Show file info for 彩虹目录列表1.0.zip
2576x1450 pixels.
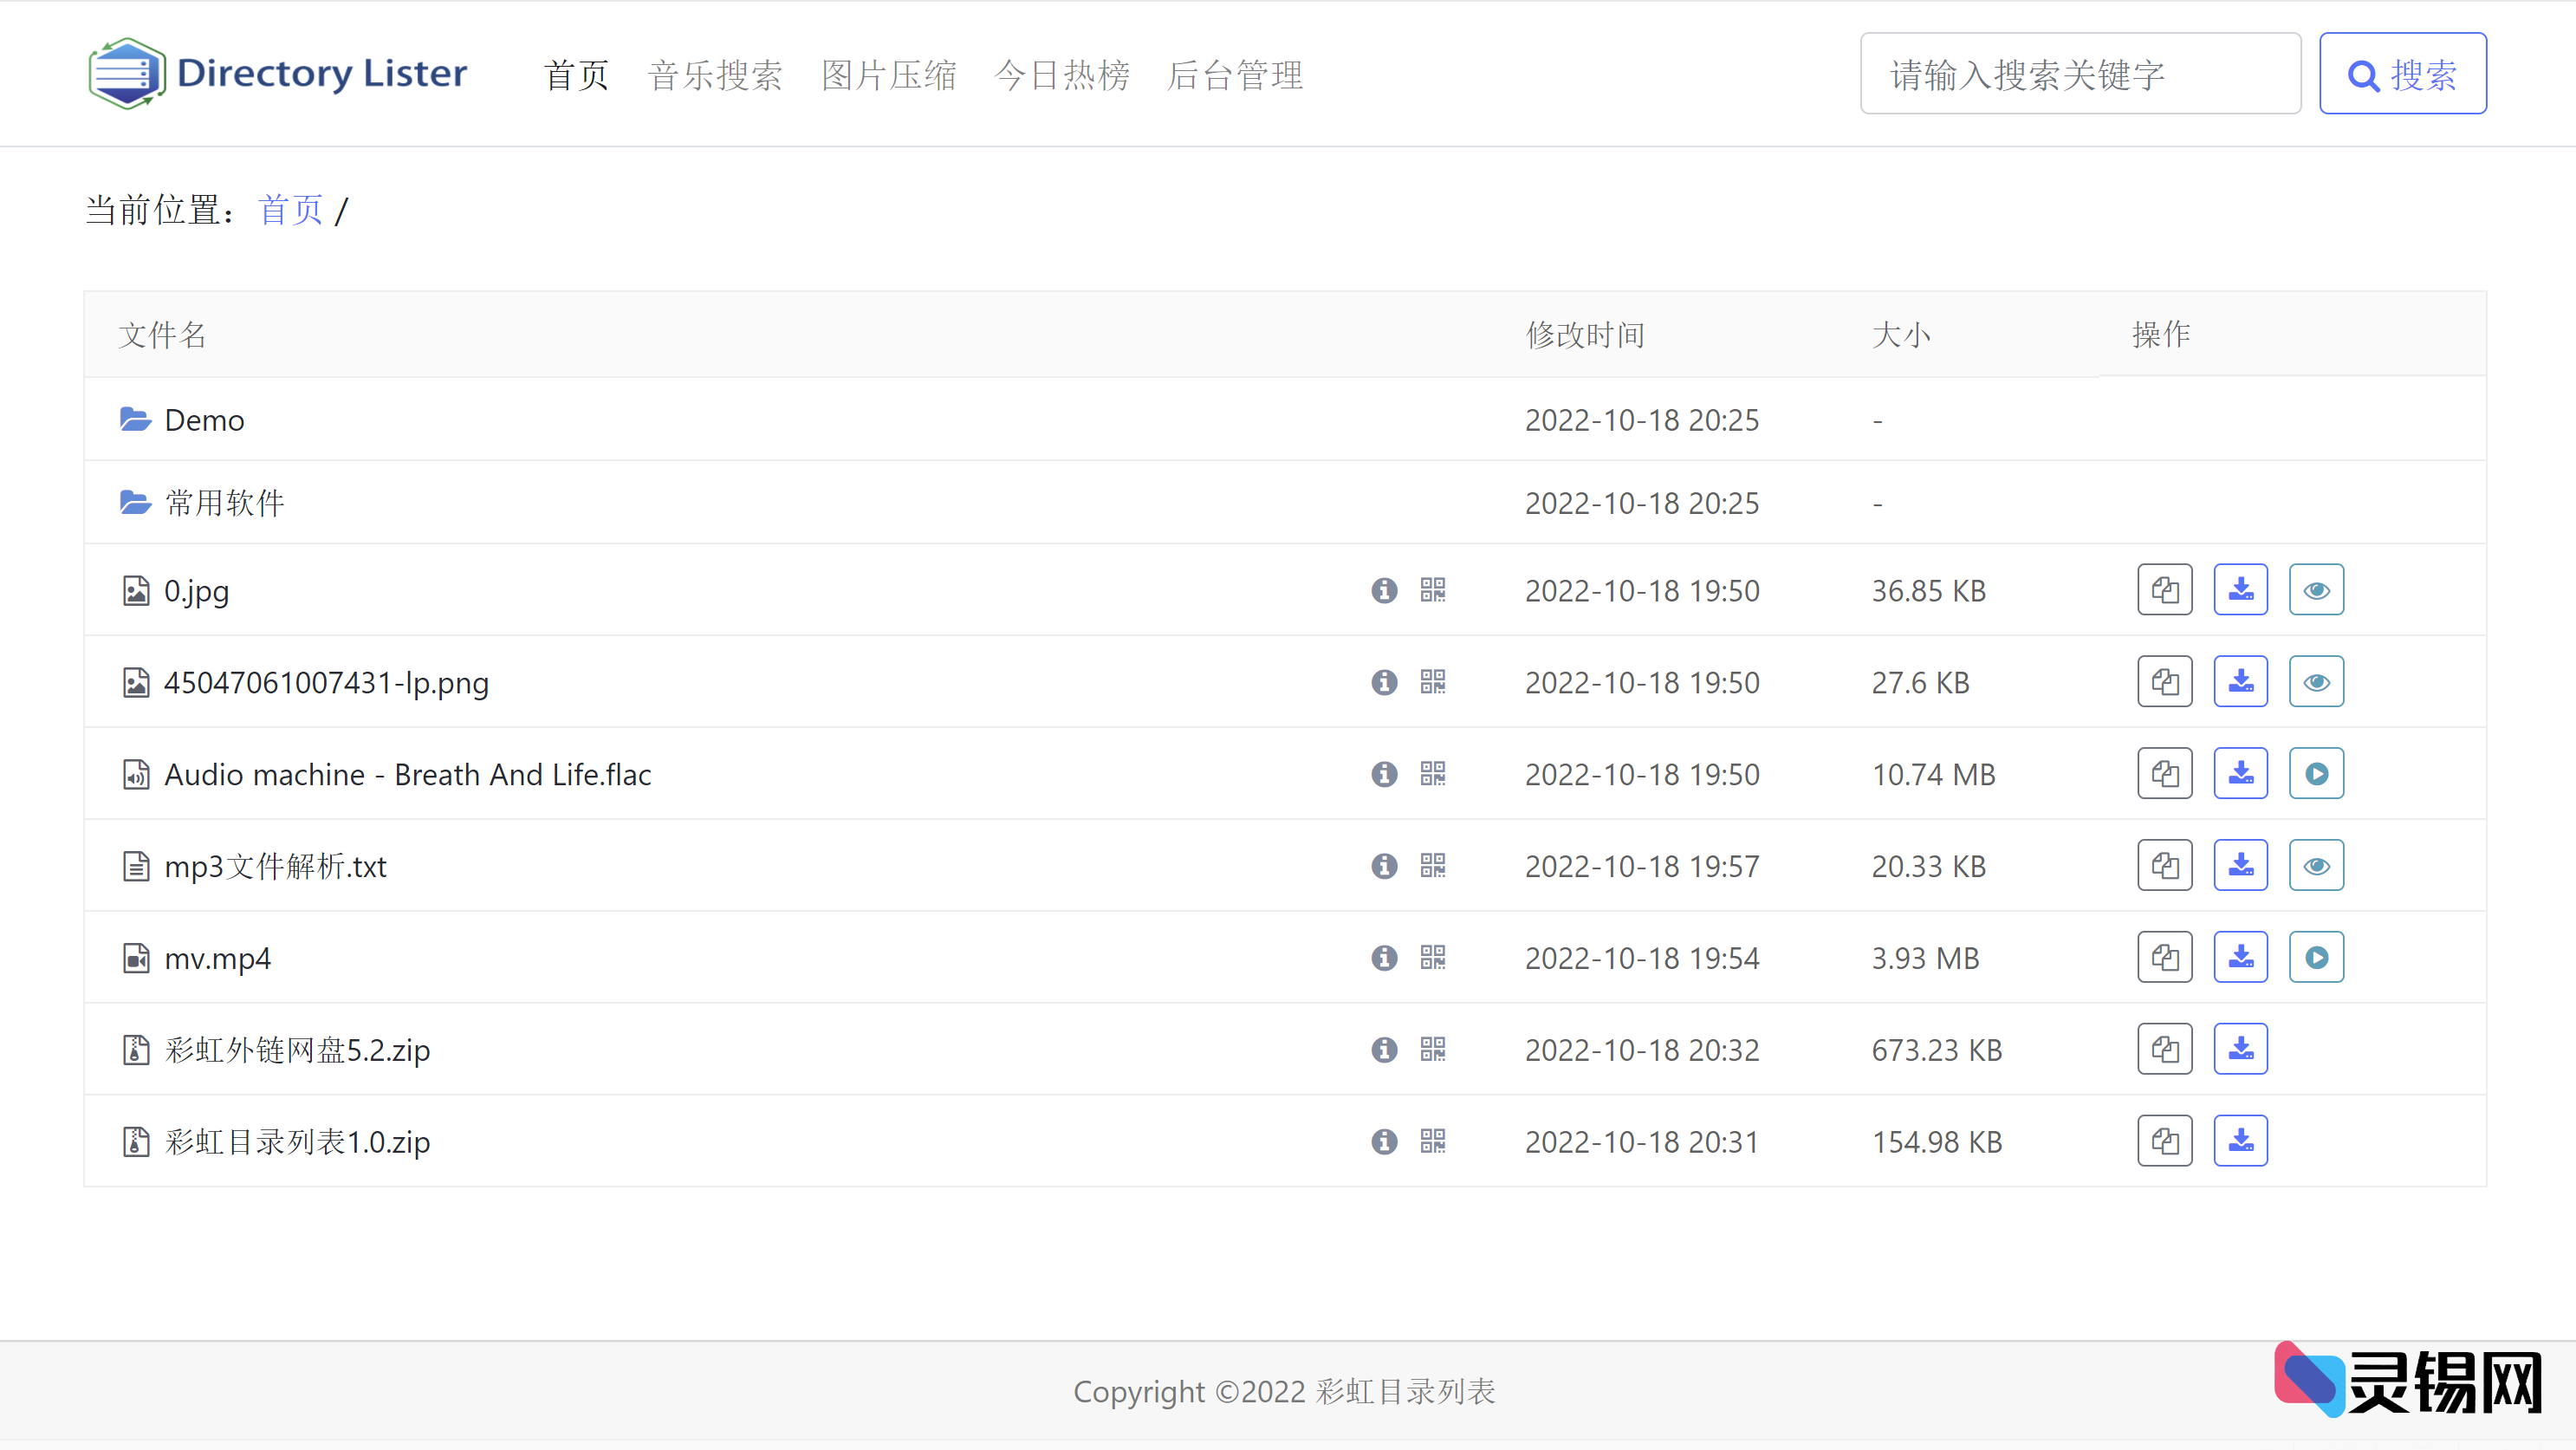point(1384,1141)
